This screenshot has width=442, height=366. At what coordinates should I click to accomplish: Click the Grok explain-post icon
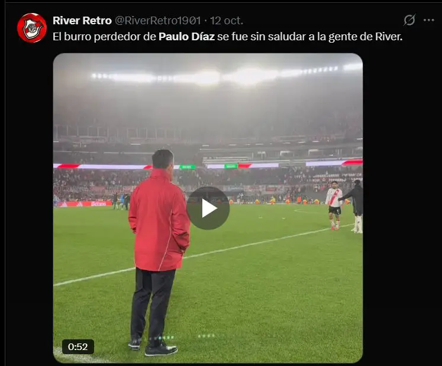tap(409, 20)
